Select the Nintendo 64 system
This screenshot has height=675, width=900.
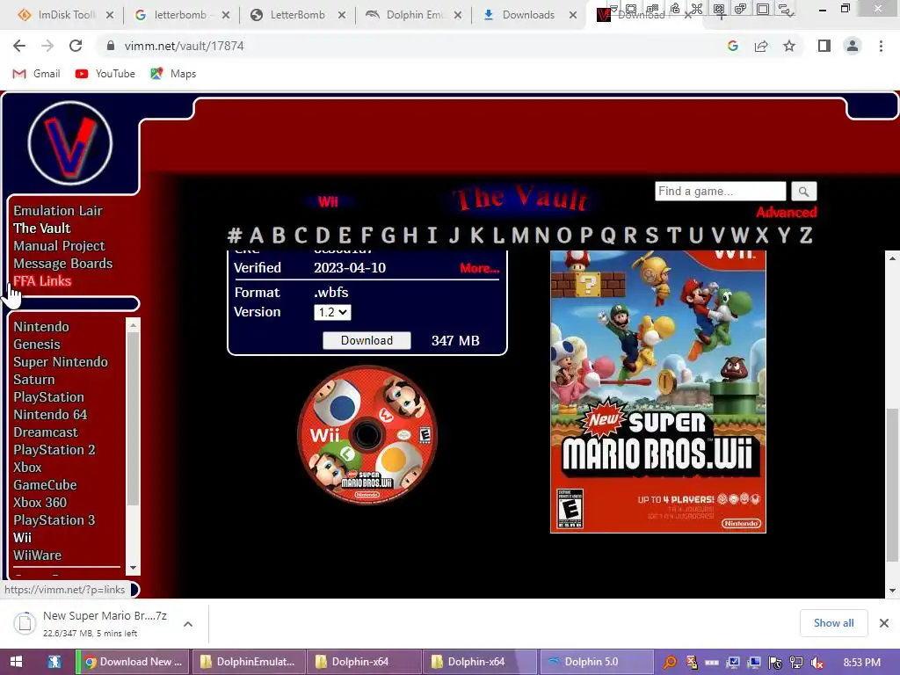click(x=50, y=415)
